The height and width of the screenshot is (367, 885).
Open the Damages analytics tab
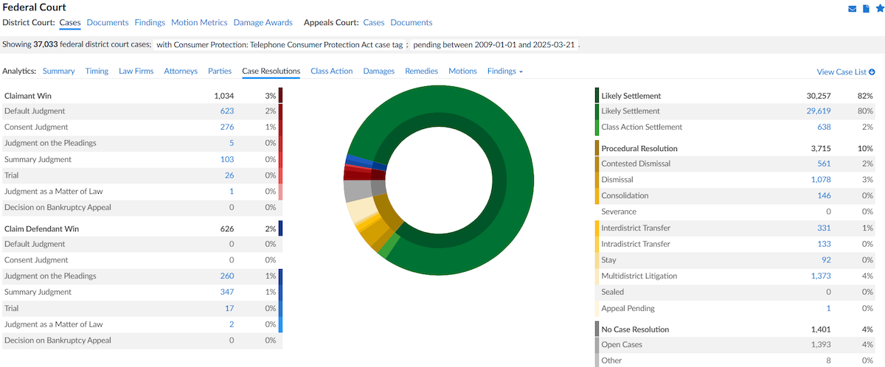pyautogui.click(x=378, y=71)
